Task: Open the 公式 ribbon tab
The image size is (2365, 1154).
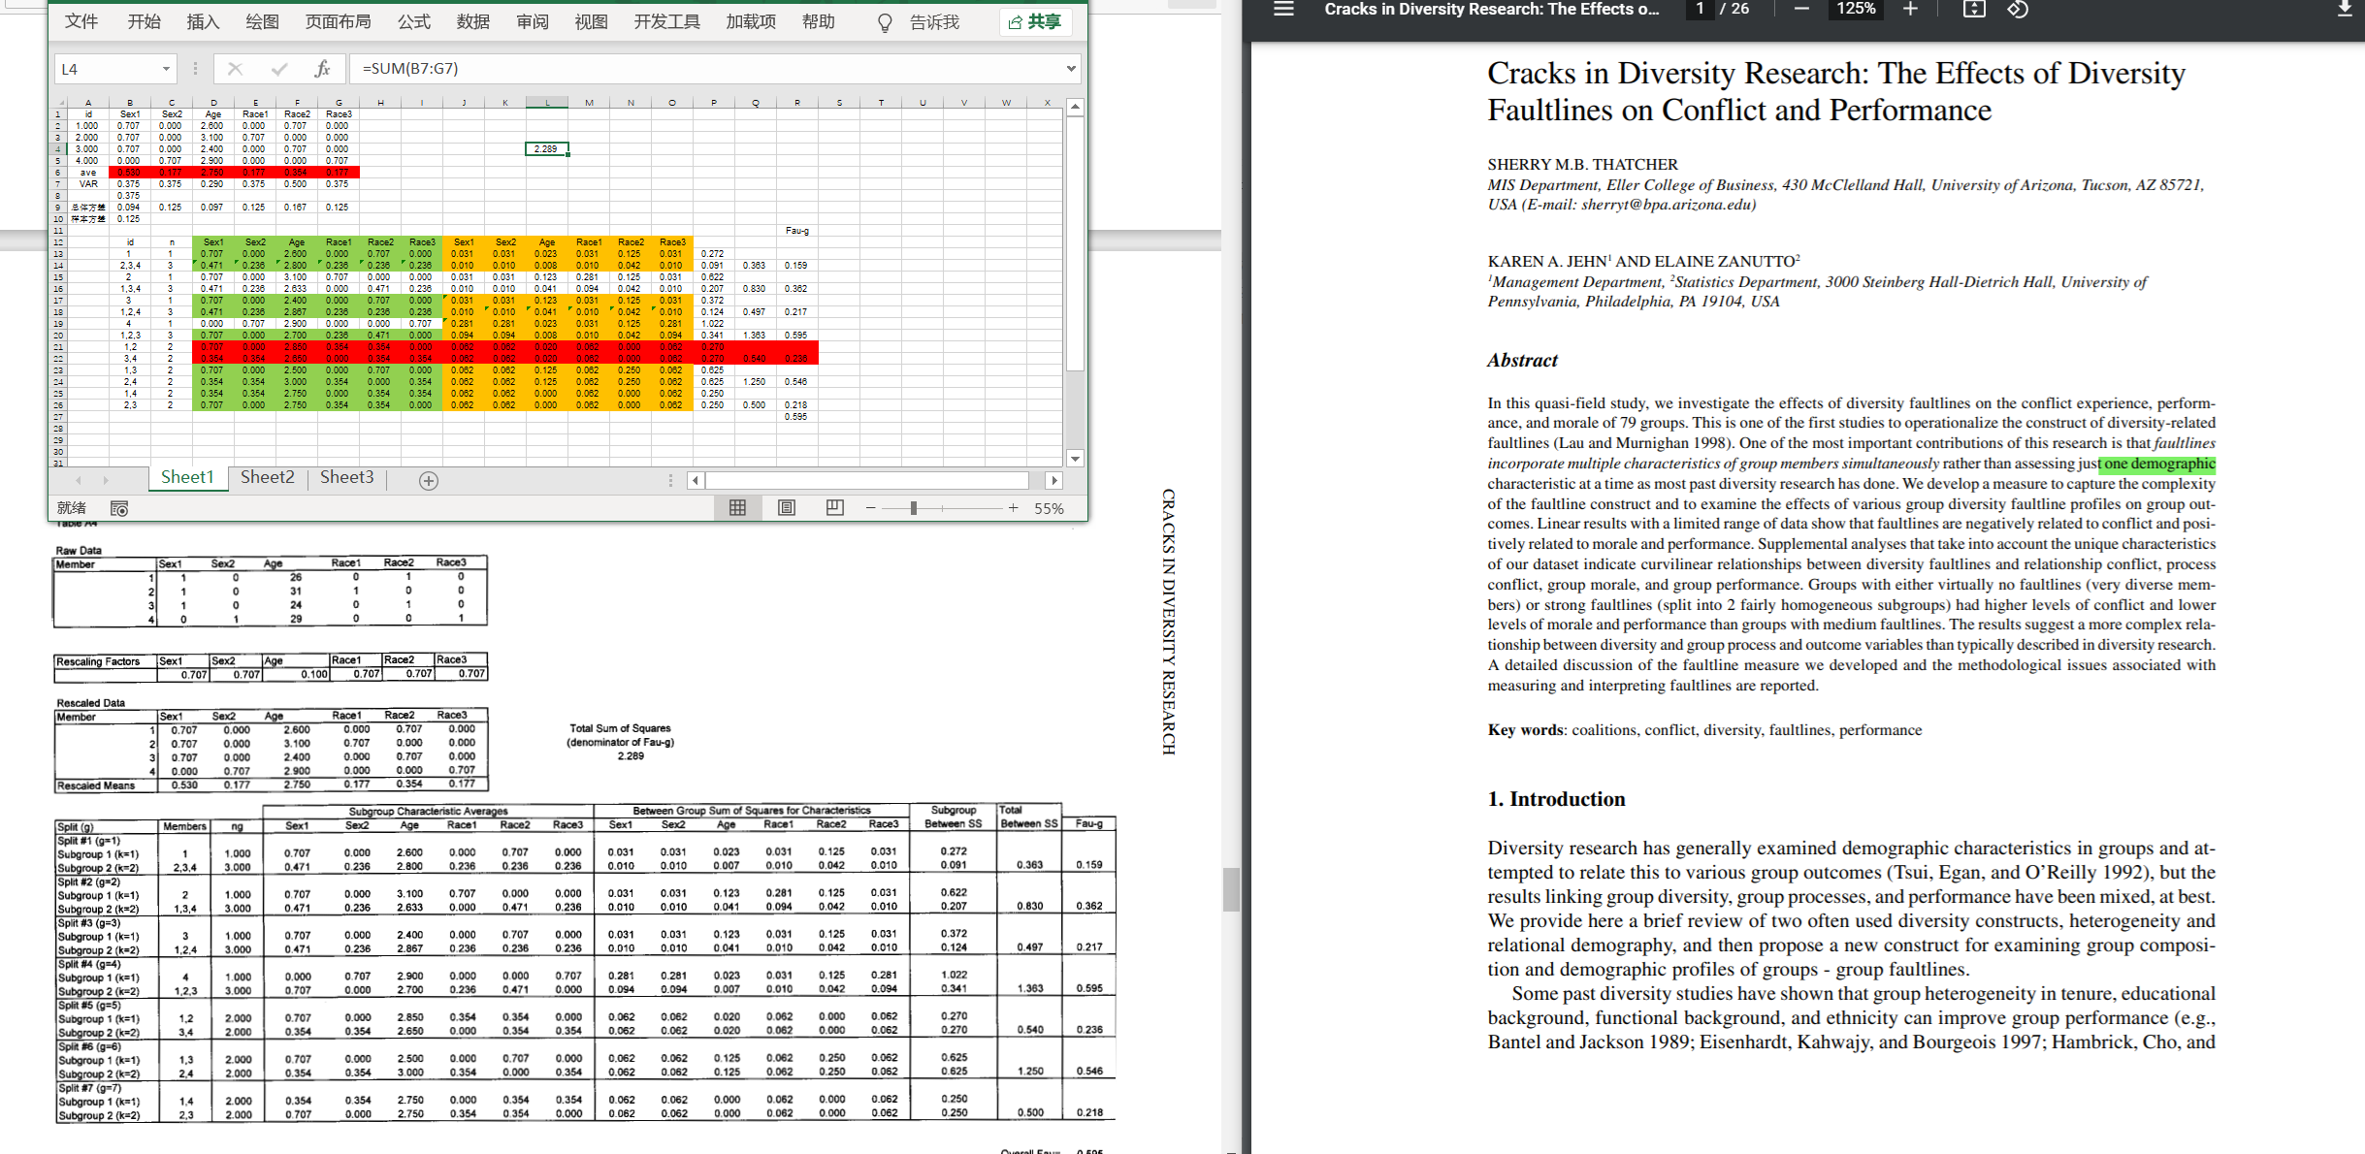Action: tap(413, 21)
